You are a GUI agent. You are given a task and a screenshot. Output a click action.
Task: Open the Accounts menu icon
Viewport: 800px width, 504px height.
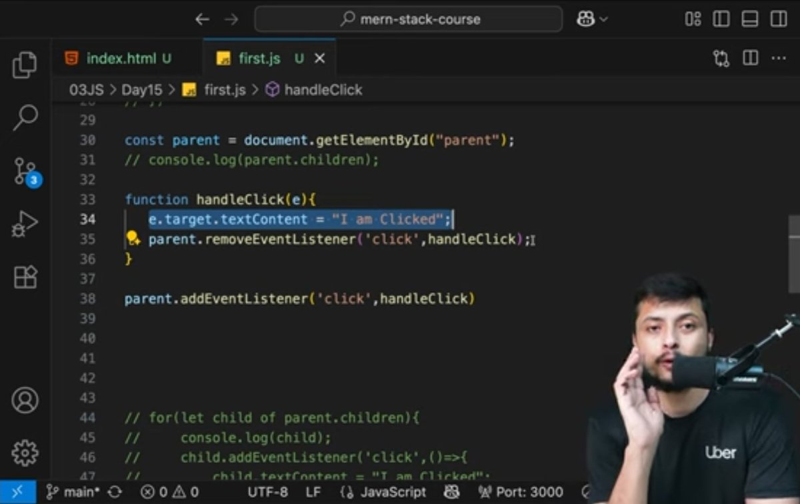point(25,400)
